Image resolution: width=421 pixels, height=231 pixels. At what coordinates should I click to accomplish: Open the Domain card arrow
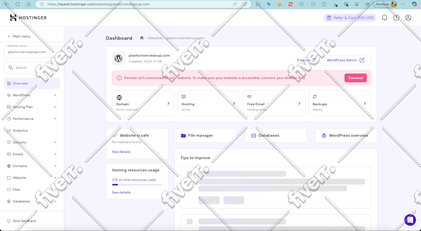168,103
